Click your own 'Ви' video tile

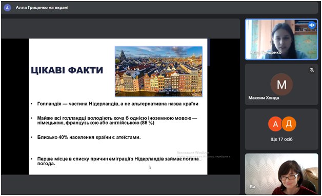[x=281, y=174]
